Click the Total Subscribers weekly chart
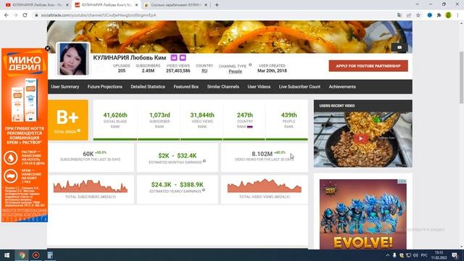 (90, 186)
